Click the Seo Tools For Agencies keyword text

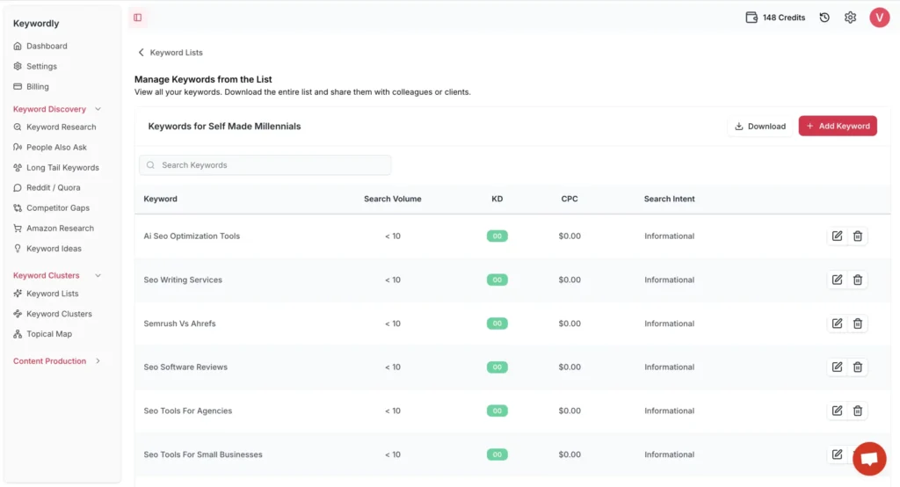click(188, 411)
